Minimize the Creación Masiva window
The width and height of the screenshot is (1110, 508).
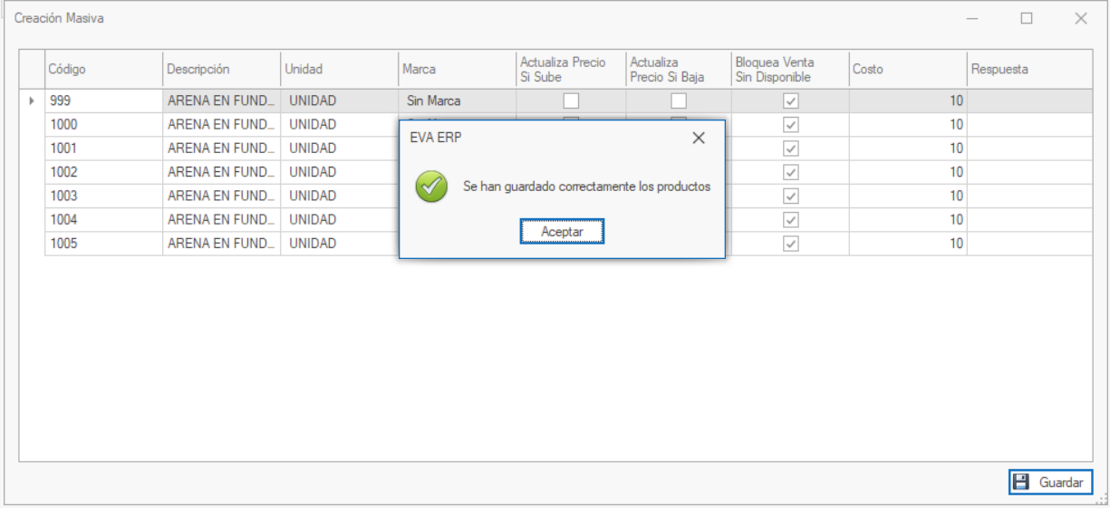(x=972, y=18)
